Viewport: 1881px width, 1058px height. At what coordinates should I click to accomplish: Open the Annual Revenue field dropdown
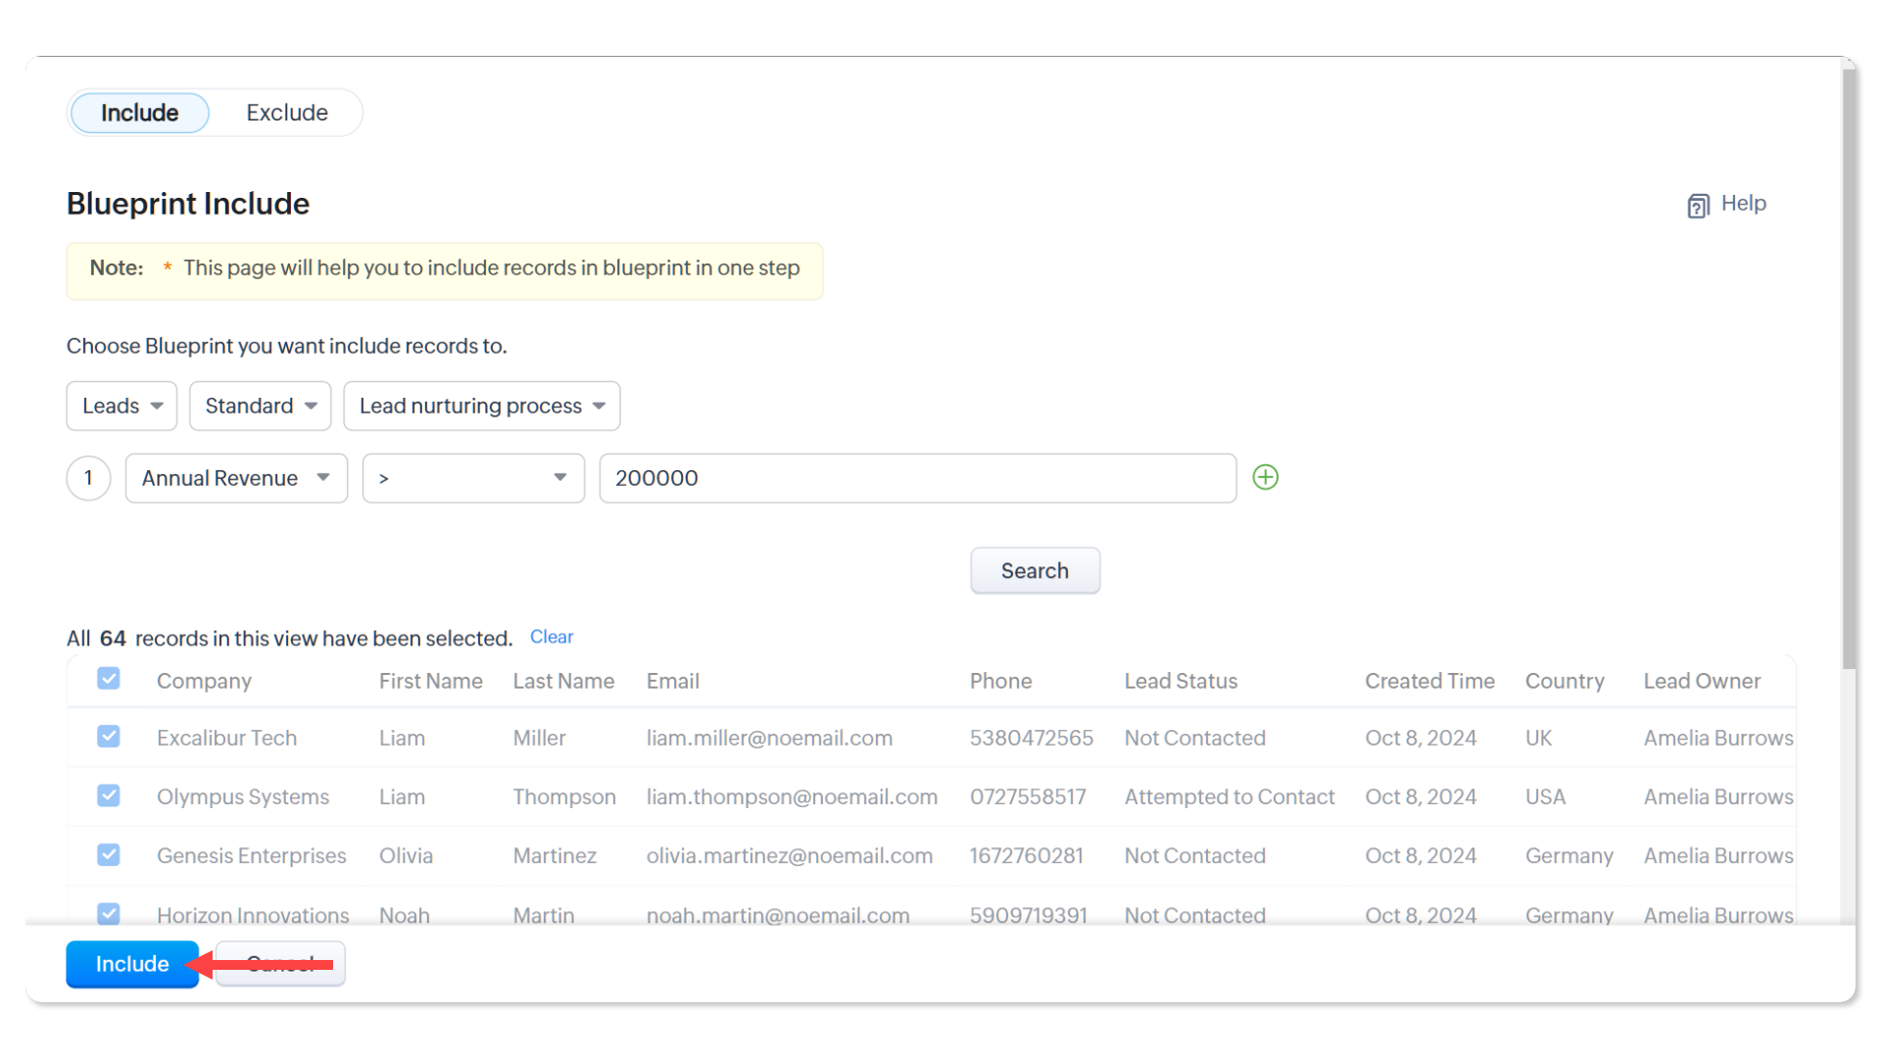point(236,478)
